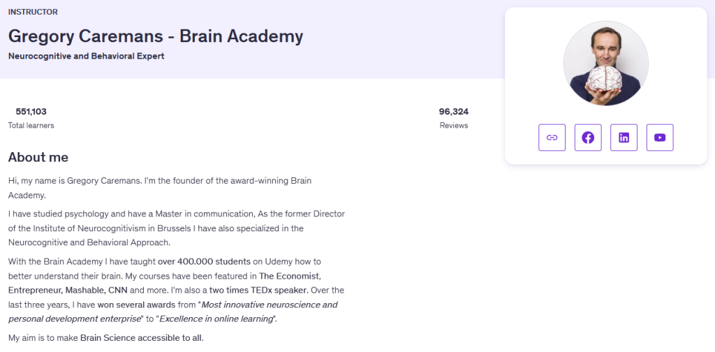Open the instructor's Facebook page
Screen dimensions: 715x352
point(588,138)
